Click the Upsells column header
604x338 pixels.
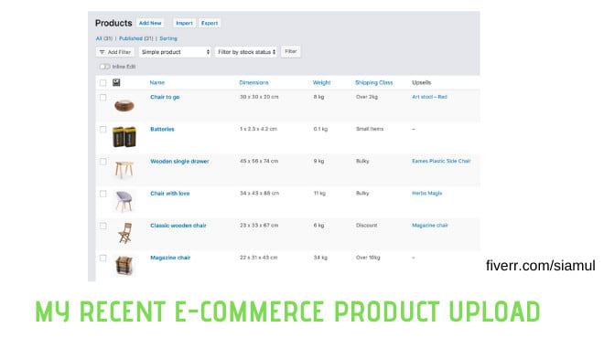421,83
